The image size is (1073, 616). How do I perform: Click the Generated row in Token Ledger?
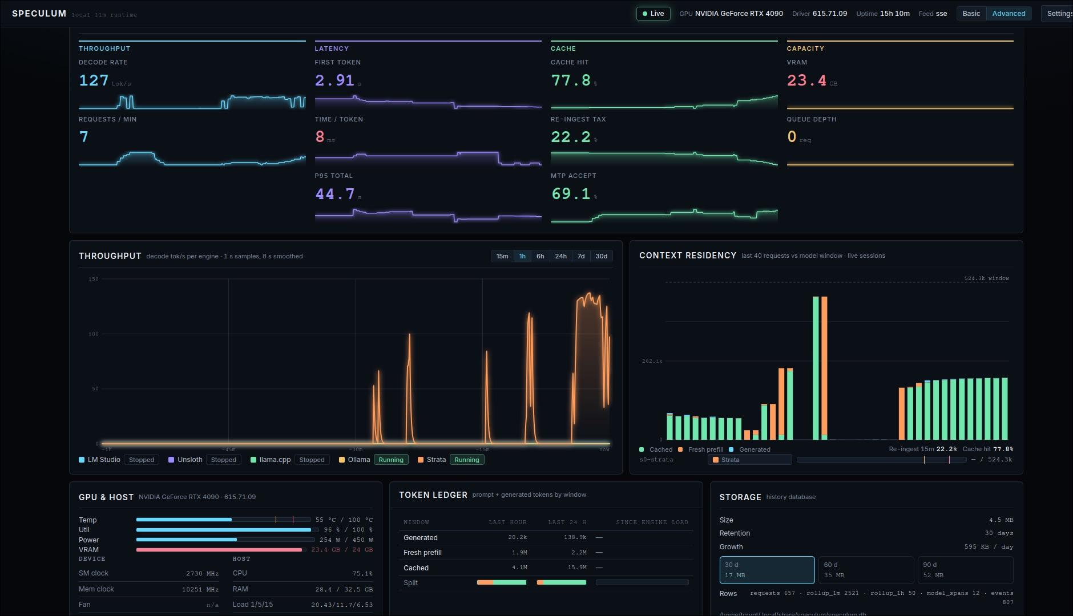(x=546, y=537)
